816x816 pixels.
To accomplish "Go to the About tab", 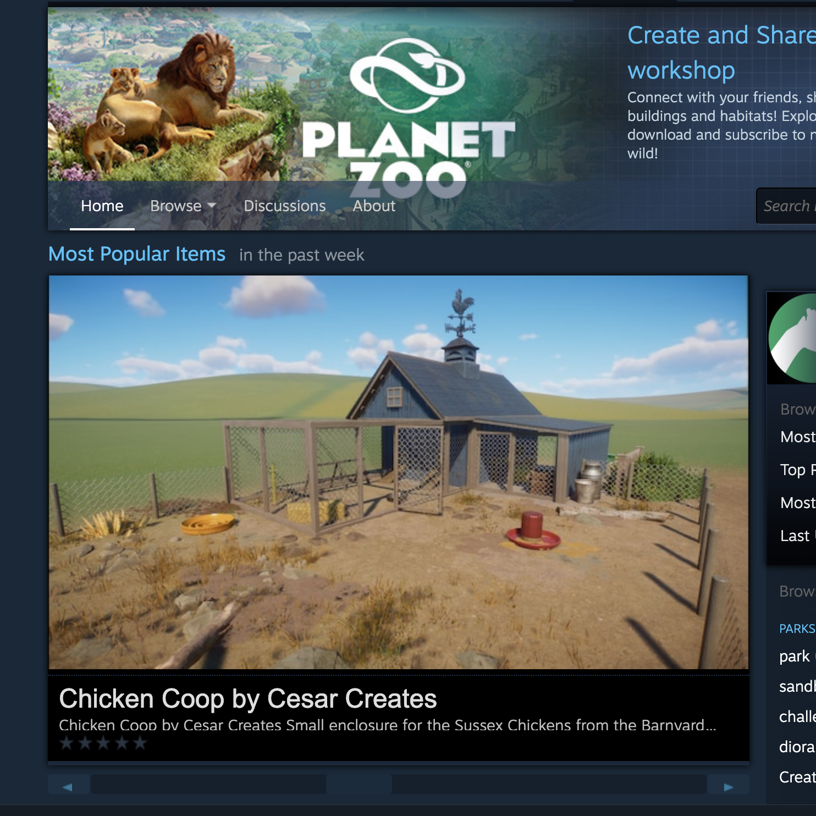I will (x=374, y=206).
